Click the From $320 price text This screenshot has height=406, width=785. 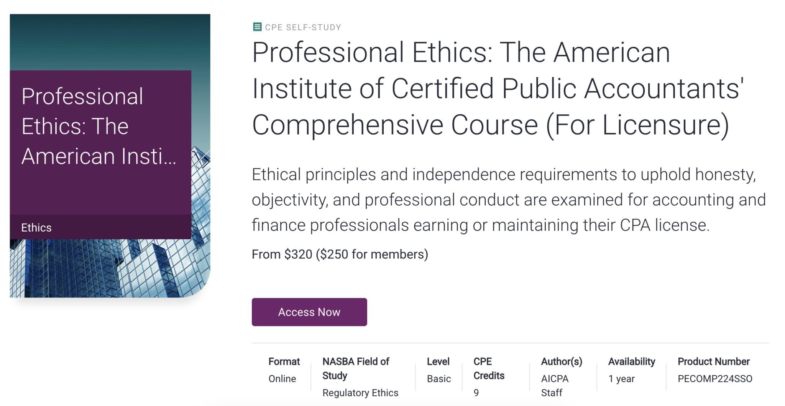point(340,253)
